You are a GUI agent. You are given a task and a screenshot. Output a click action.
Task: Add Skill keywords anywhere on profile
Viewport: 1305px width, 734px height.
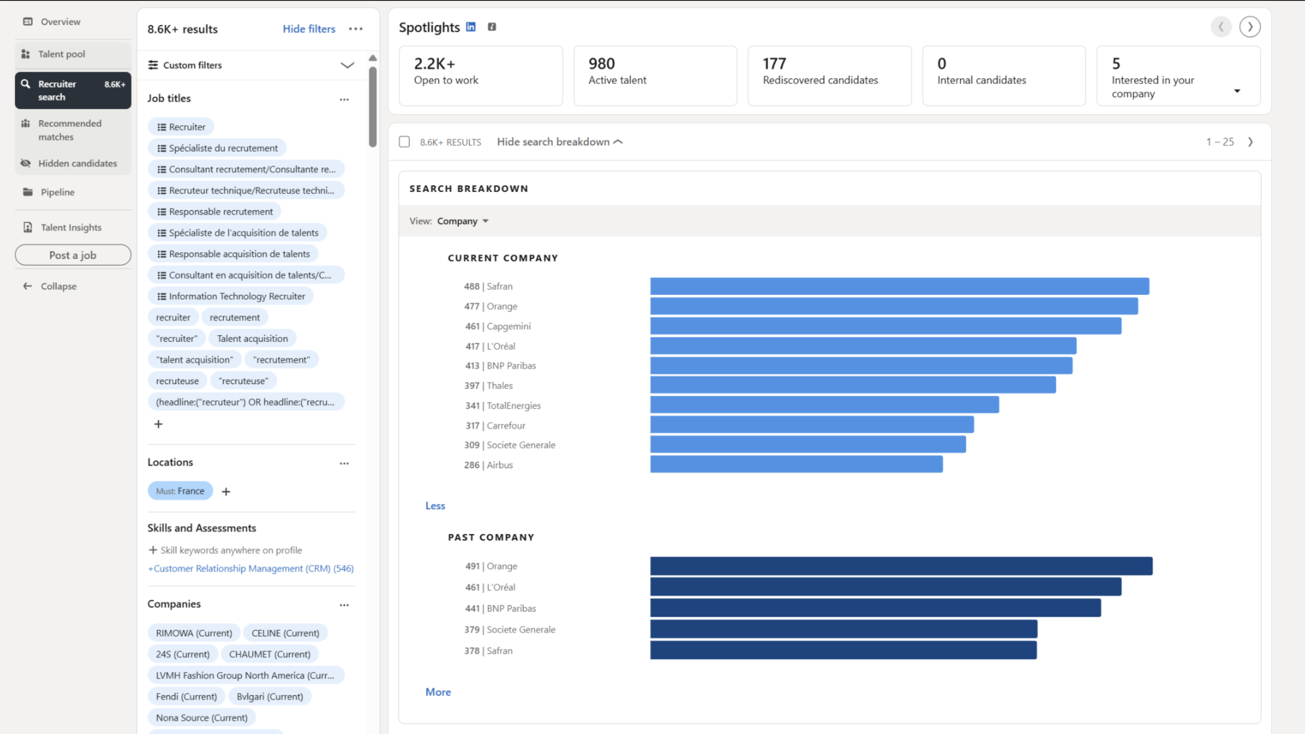tap(225, 550)
